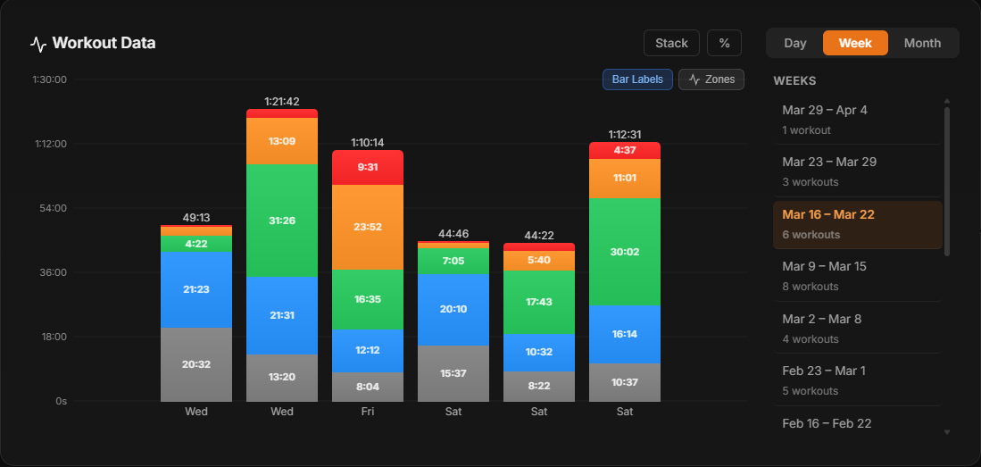Screen dimensions: 981x467
Task: Click the 0s axis label
Action: (62, 401)
